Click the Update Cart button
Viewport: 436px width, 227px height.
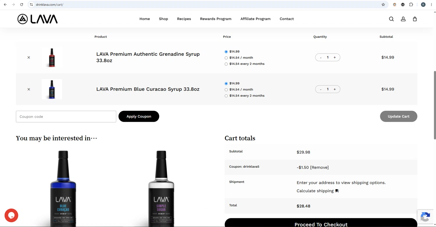[399, 116]
